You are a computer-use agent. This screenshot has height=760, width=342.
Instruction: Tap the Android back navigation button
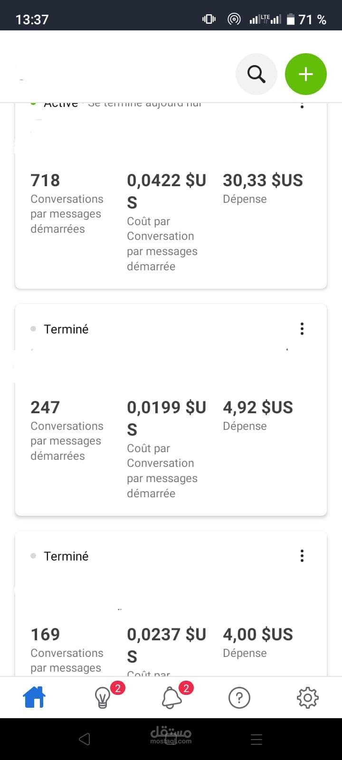(85, 739)
